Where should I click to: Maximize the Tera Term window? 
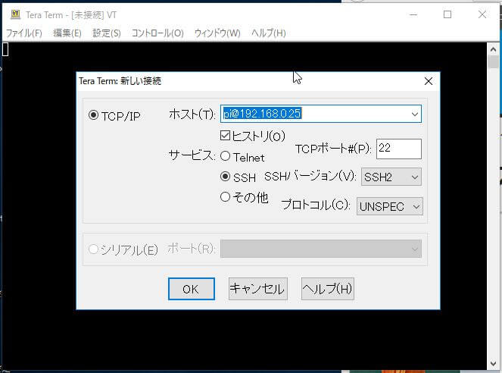447,14
